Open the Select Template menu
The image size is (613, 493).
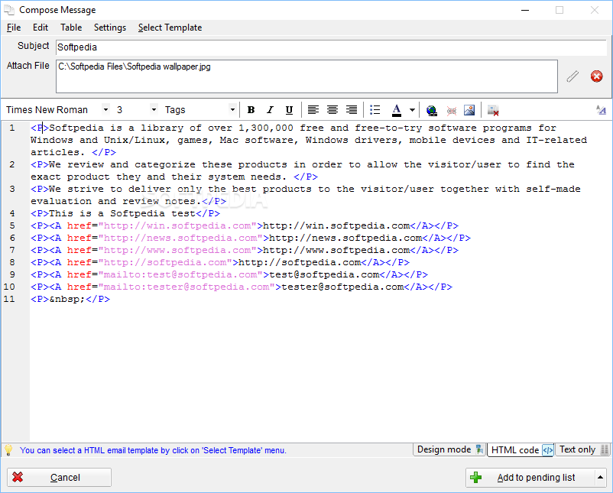[170, 28]
